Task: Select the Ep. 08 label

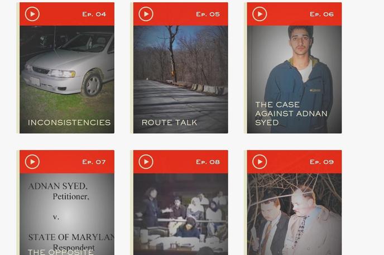Action: [208, 162]
